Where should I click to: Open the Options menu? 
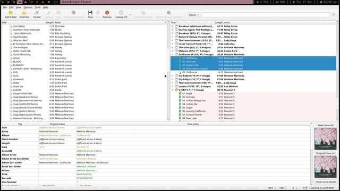tap(28, 7)
